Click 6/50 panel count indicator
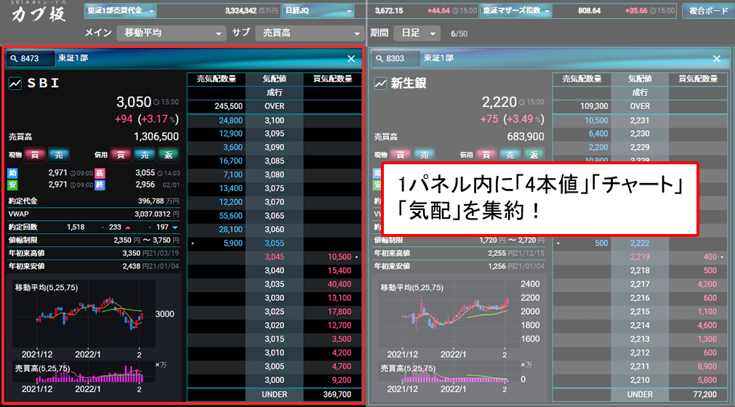735x407 pixels. pyautogui.click(x=459, y=33)
